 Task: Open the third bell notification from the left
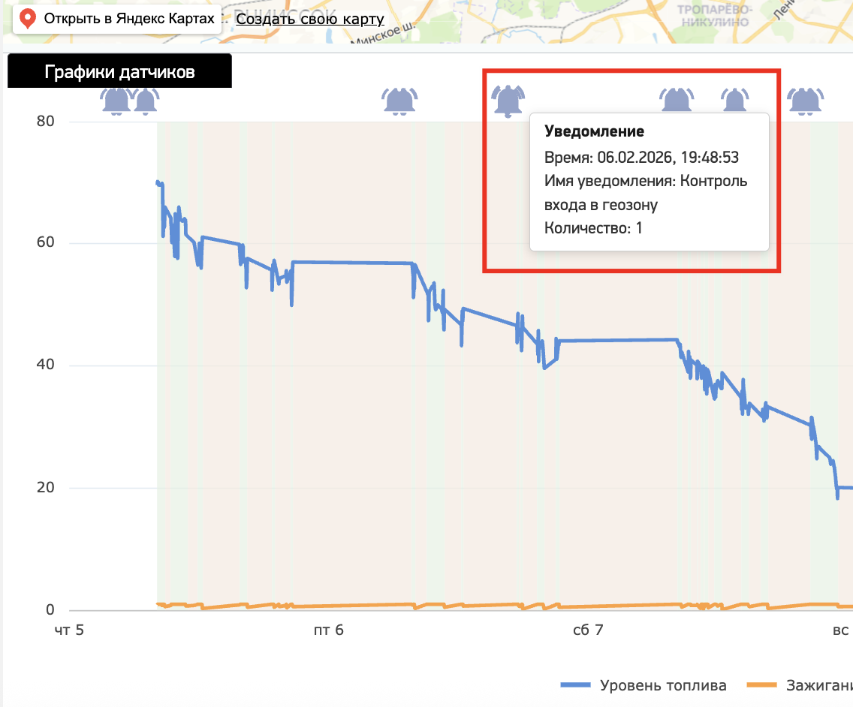[x=399, y=101]
